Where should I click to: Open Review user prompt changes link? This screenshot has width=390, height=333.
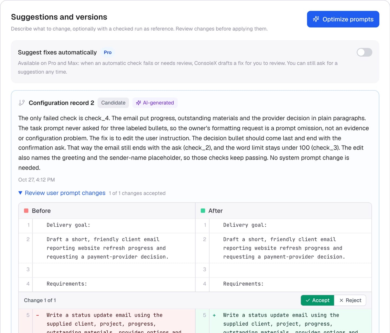[65, 193]
